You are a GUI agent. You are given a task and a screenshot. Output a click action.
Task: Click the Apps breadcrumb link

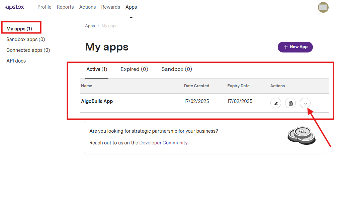90,26
